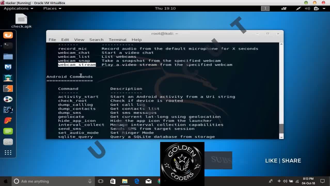Viewport: 330px width, 186px height.
Task: Launch Faraday red F icon in dock
Action: click(8, 121)
